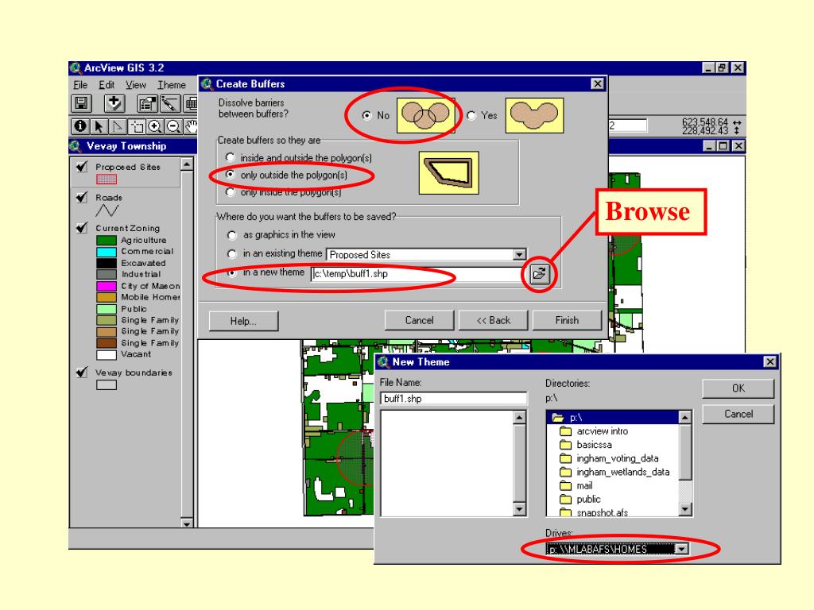Open the Edit menu
Image resolution: width=814 pixels, height=610 pixels.
click(107, 84)
